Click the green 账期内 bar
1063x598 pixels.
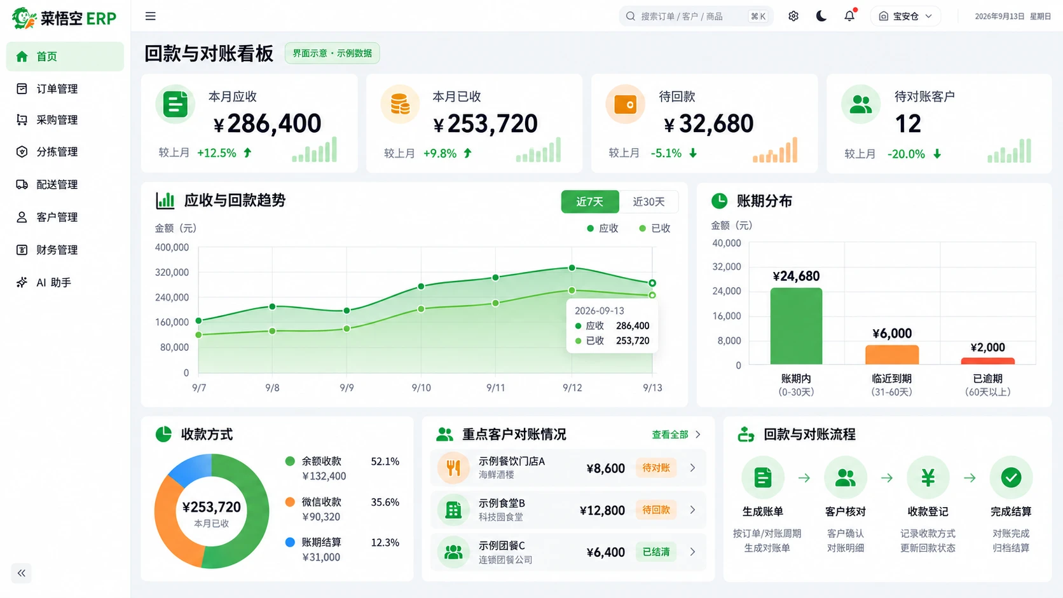[x=796, y=326]
